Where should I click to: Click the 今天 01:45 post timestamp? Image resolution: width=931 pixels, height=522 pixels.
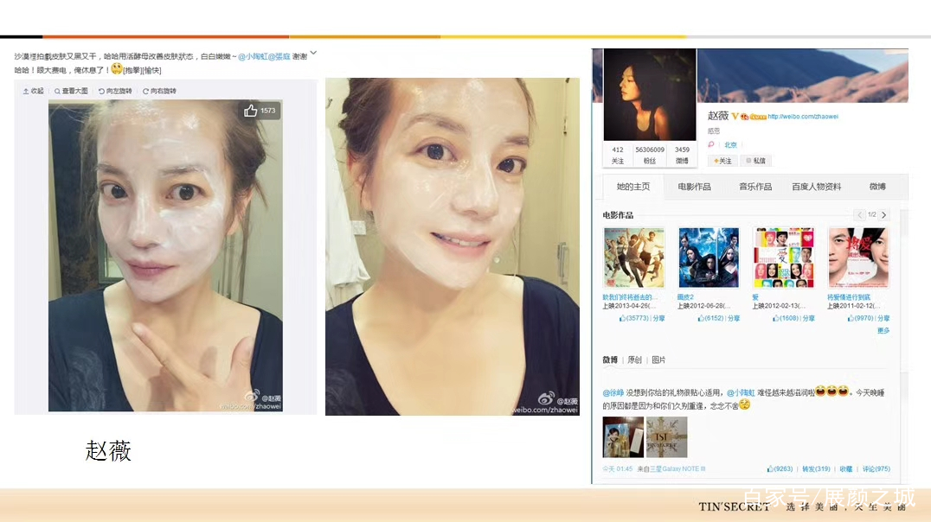coord(618,469)
